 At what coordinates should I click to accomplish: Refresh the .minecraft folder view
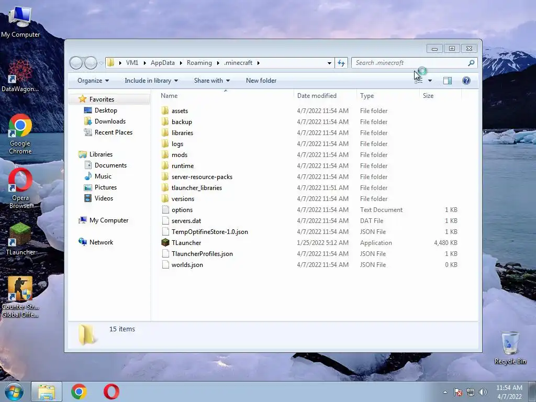[341, 63]
